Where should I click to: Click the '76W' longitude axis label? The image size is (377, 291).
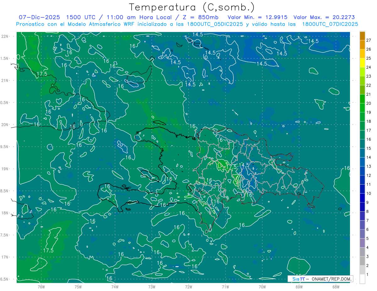41,287
